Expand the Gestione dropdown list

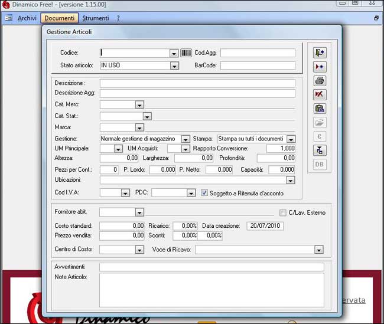(x=186, y=139)
